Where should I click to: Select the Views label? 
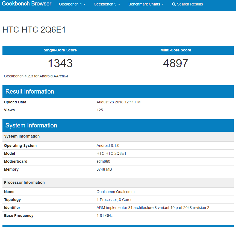(9, 110)
